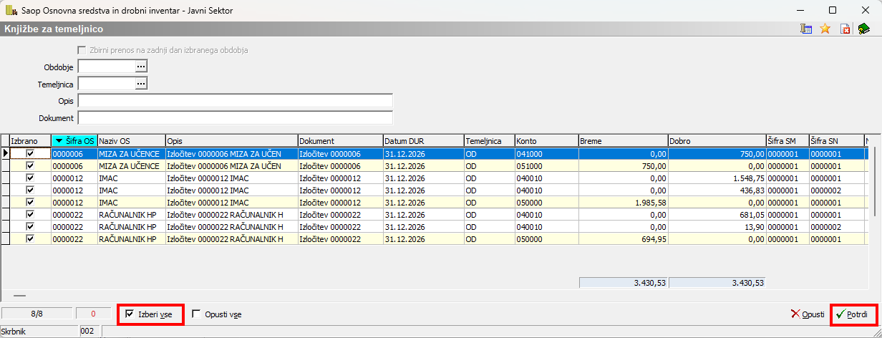This screenshot has width=882, height=338.
Task: Click the Dobro total 3.430,53
Action: pos(717,283)
